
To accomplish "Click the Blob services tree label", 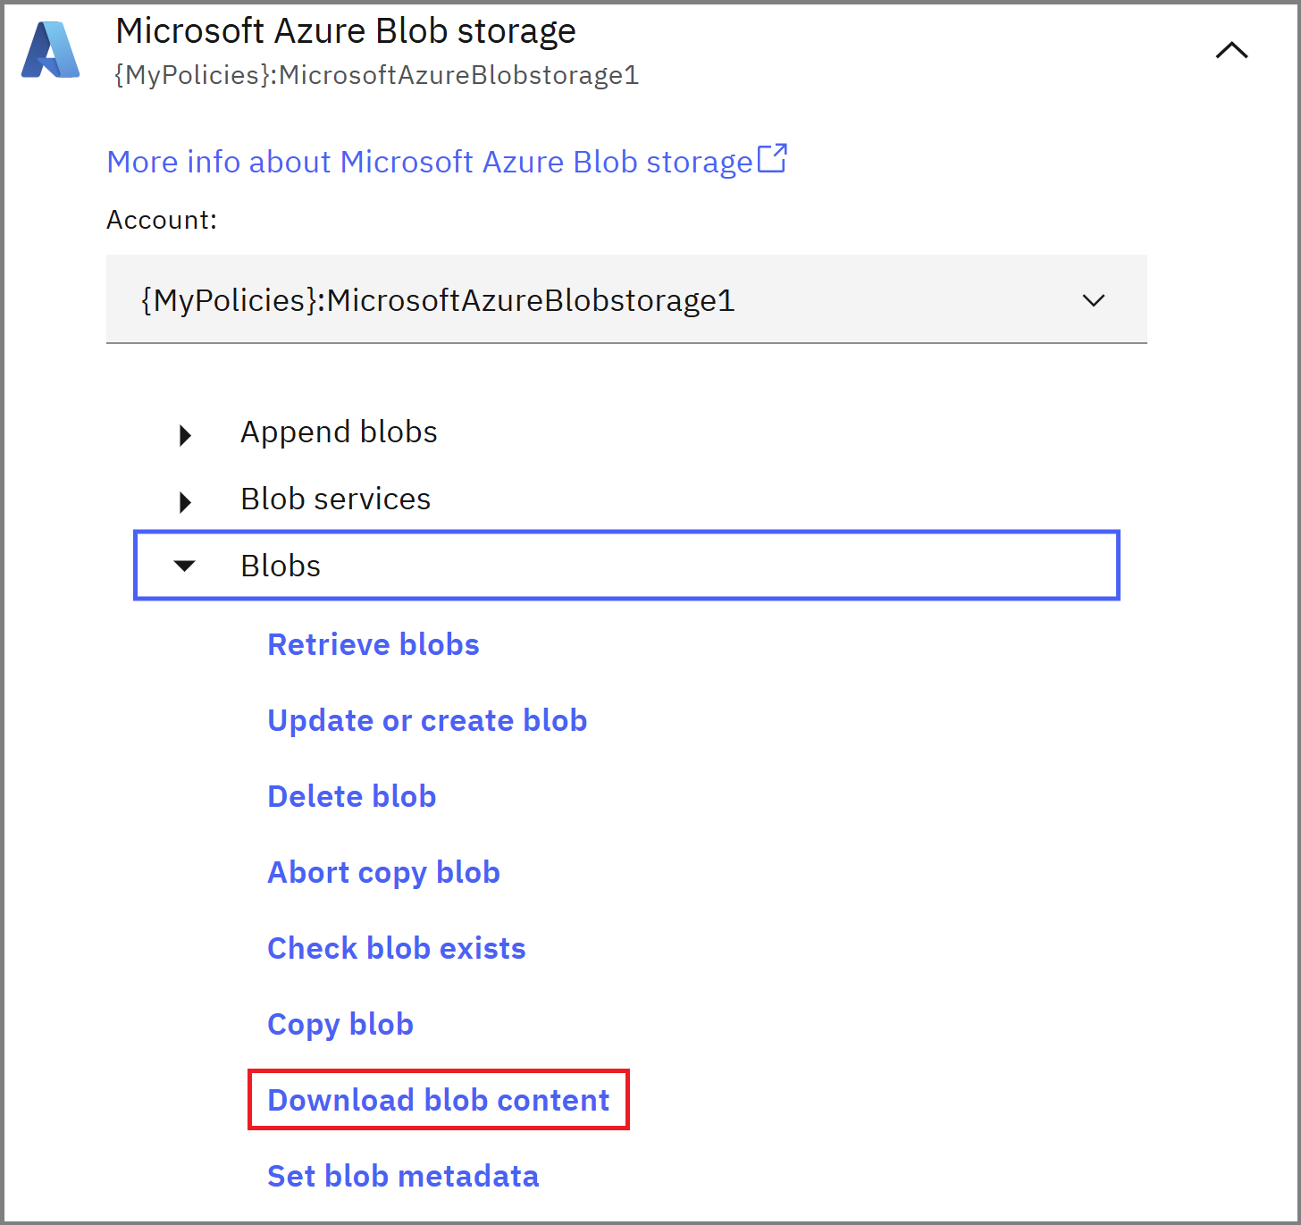I will pos(335,499).
